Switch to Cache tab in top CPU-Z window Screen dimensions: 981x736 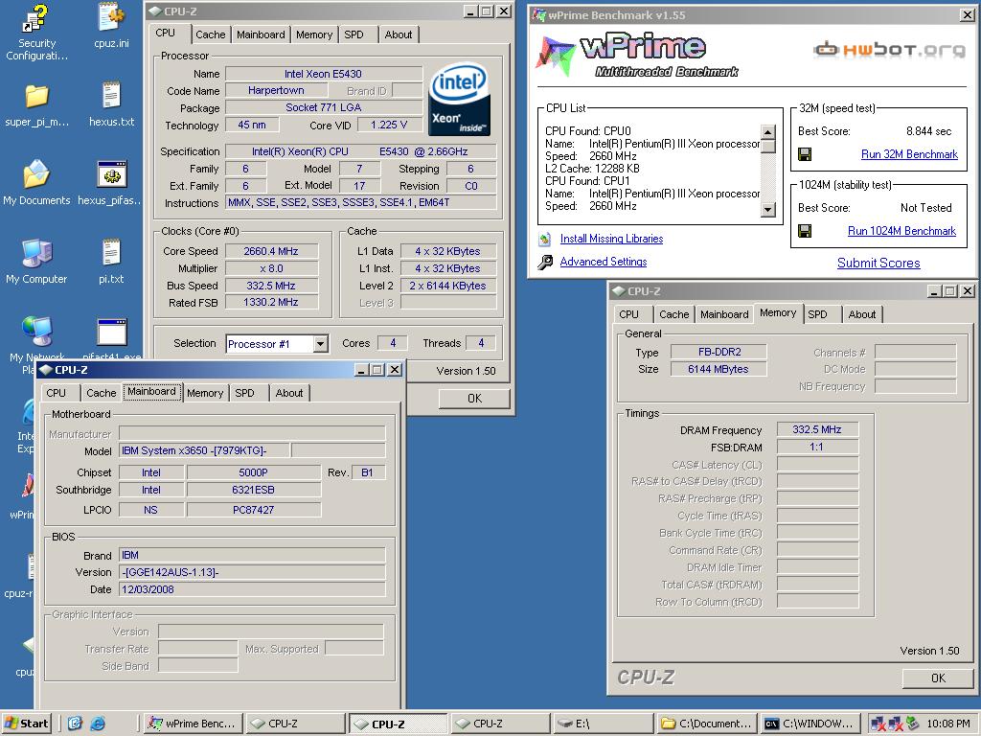(210, 34)
